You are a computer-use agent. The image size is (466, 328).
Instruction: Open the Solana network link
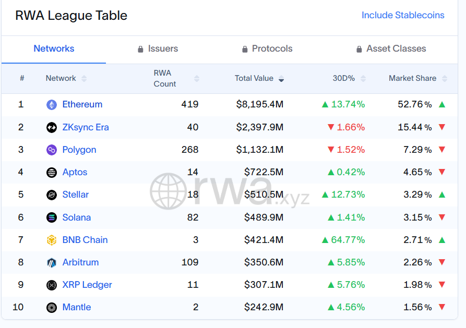point(77,217)
